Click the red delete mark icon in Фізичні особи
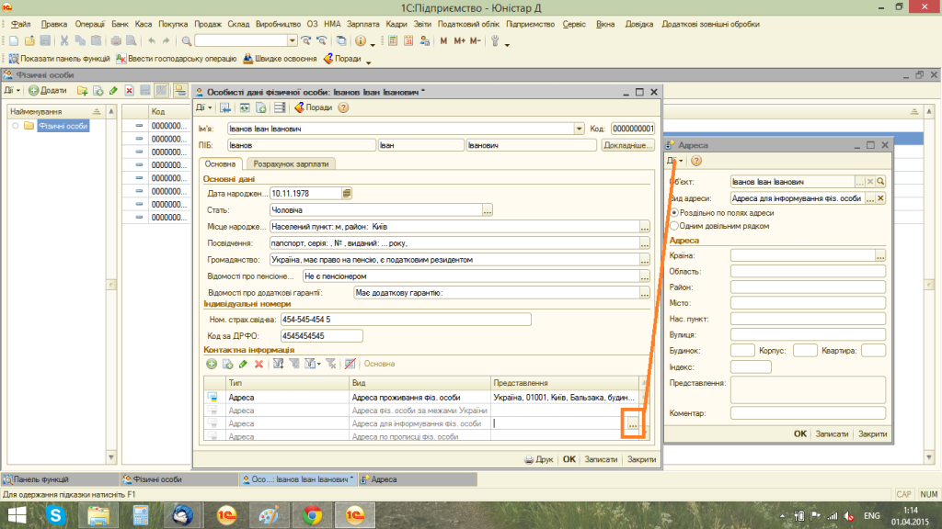 click(x=129, y=91)
